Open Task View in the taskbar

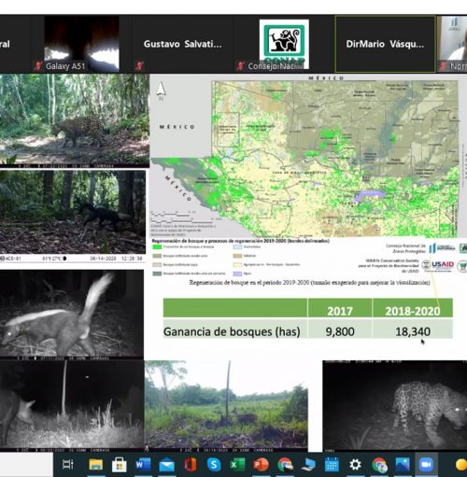(x=67, y=465)
